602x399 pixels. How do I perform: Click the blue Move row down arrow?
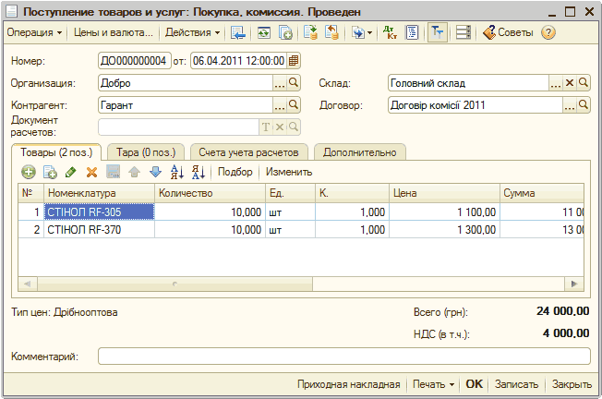[x=155, y=172]
